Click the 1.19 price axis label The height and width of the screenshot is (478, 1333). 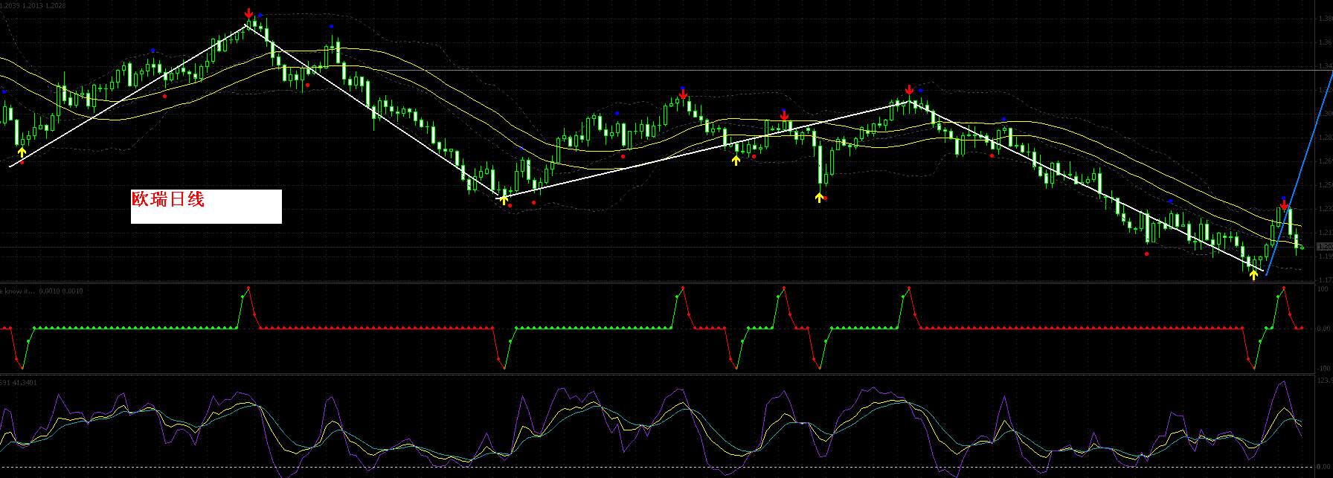coord(1325,256)
